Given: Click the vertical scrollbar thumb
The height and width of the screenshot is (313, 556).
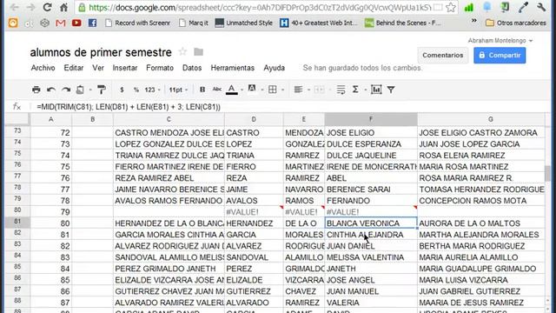Looking at the screenshot, I should tap(548, 174).
